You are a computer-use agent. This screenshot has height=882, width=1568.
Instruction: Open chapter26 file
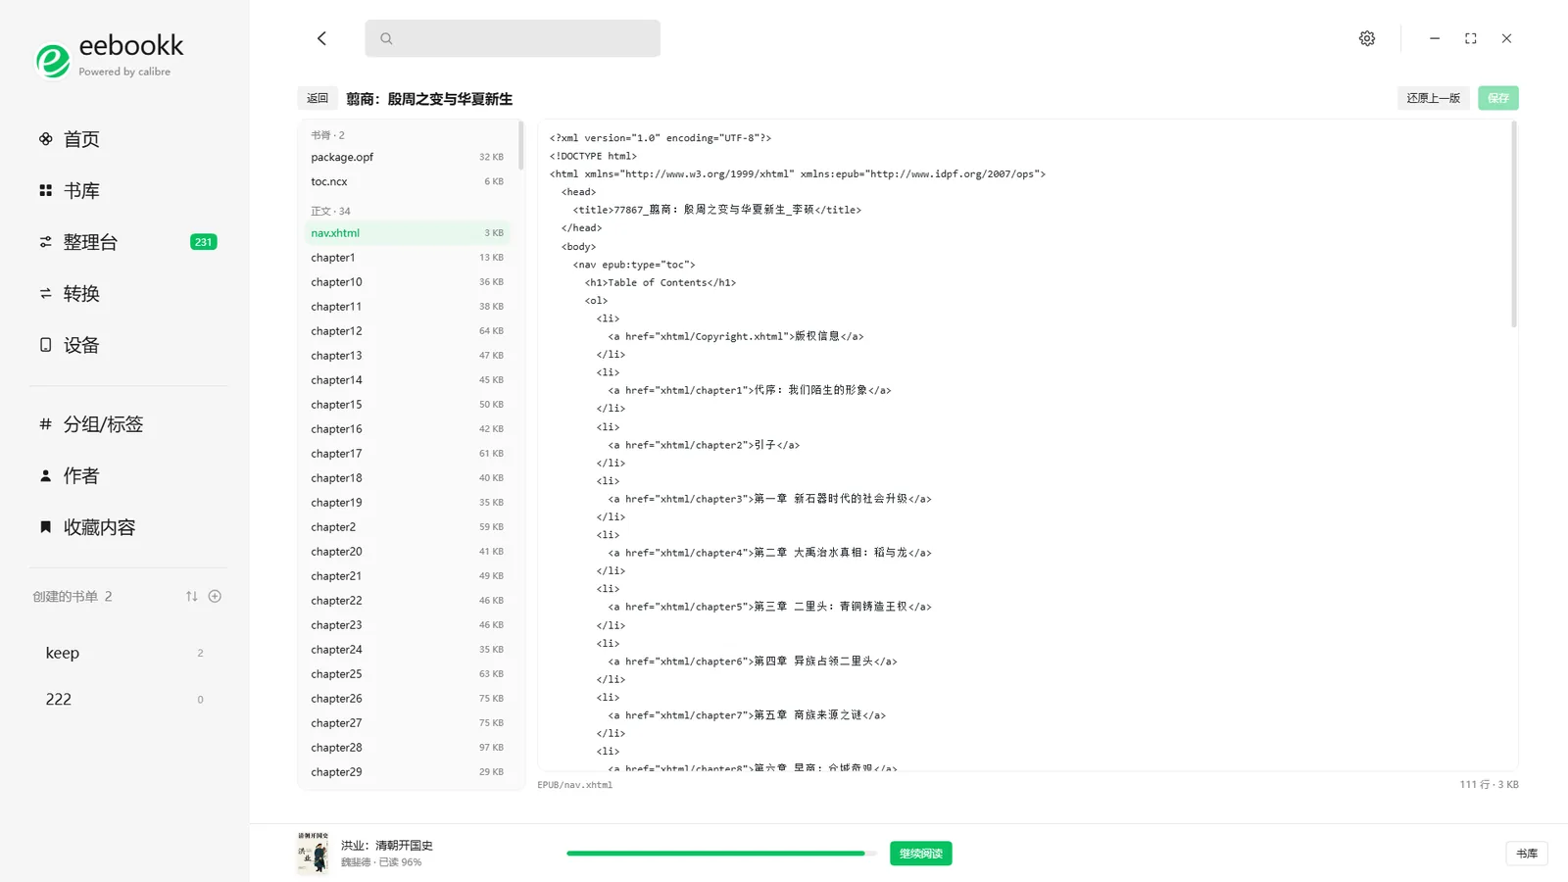[408, 699]
